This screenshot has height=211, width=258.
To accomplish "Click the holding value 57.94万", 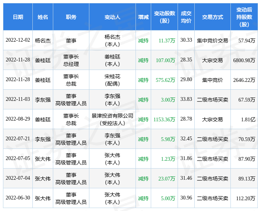I will click(x=247, y=41).
